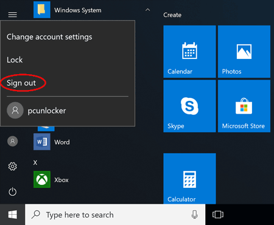Collapse the Windows System folder chevron
The image size is (274, 225).
pyautogui.click(x=148, y=10)
